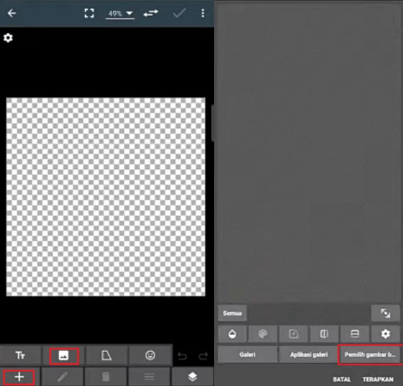This screenshot has width=403, height=386.
Task: Open the 49% zoom dropdown
Action: pos(120,13)
